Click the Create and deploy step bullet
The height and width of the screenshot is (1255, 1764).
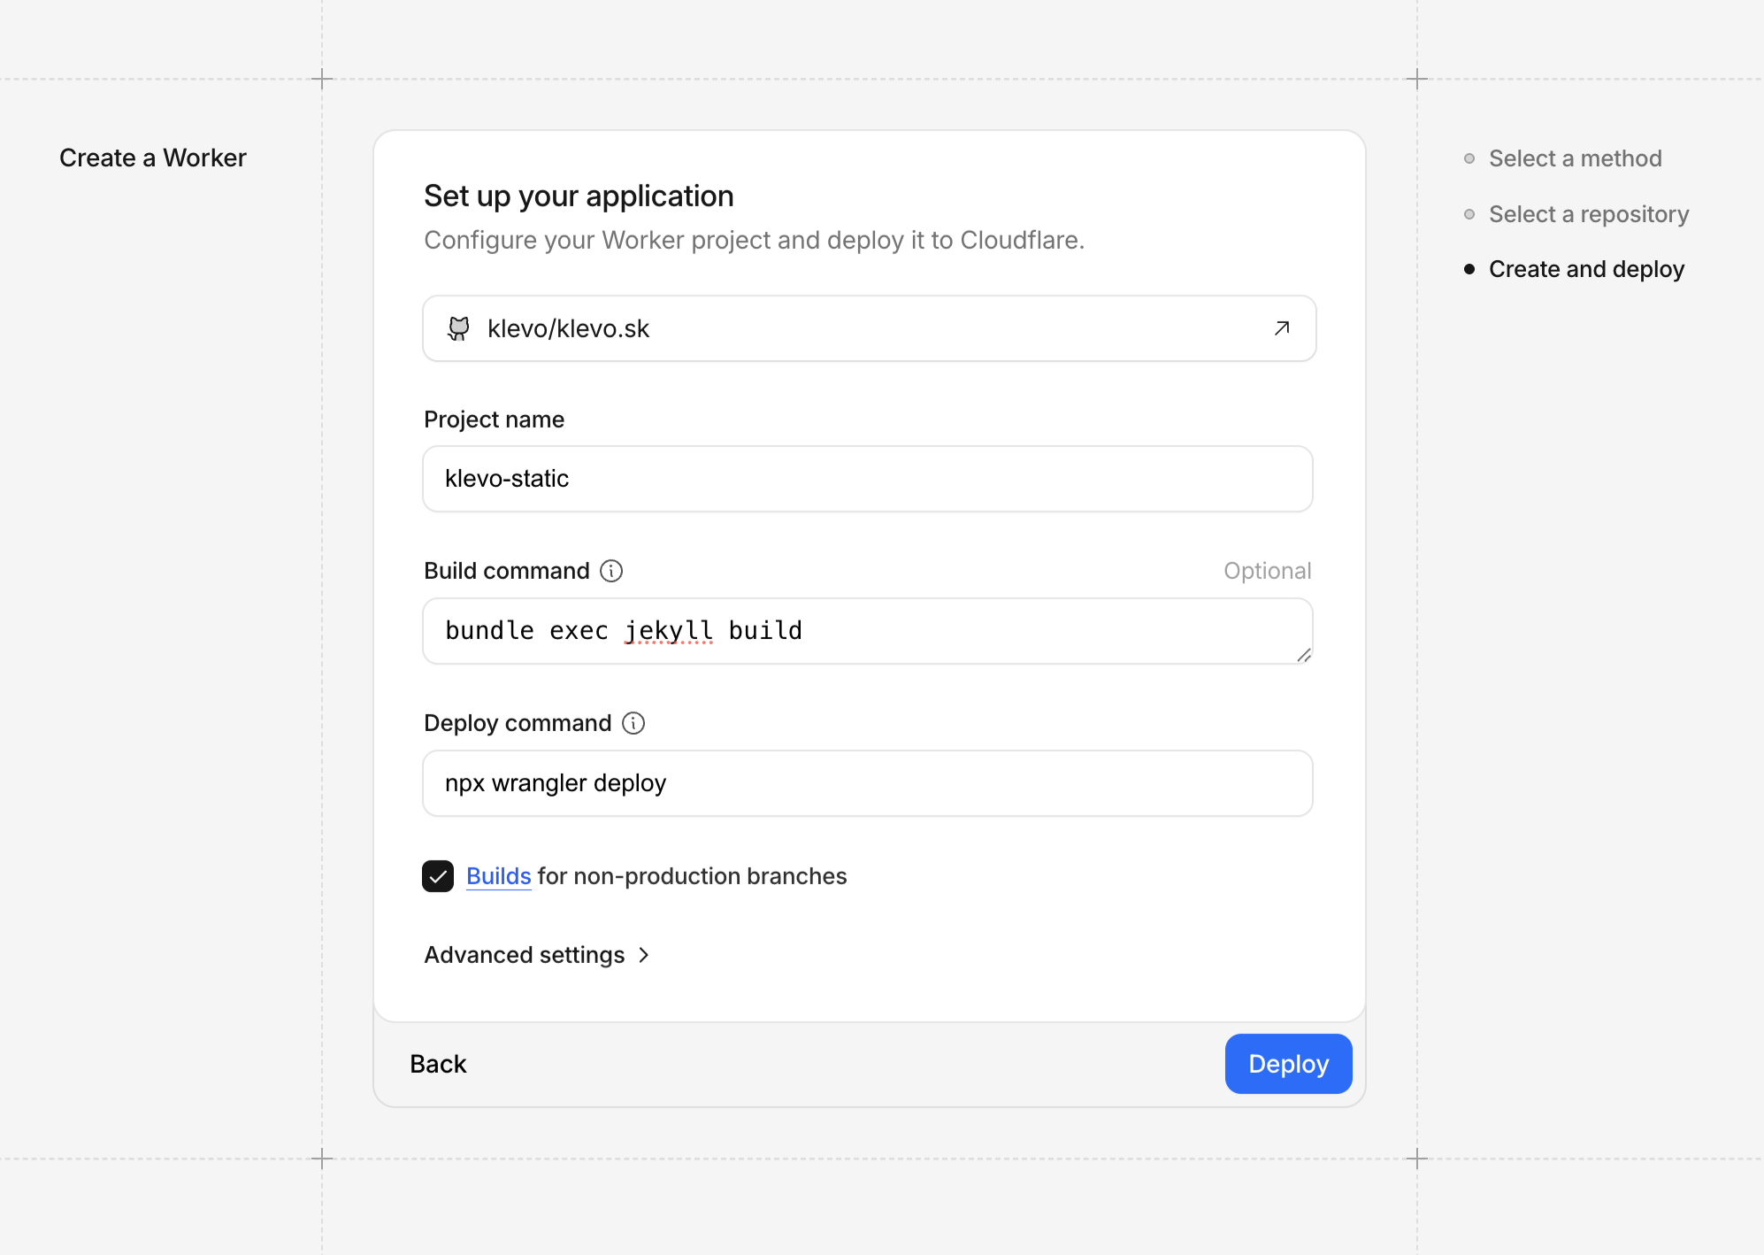click(1469, 269)
